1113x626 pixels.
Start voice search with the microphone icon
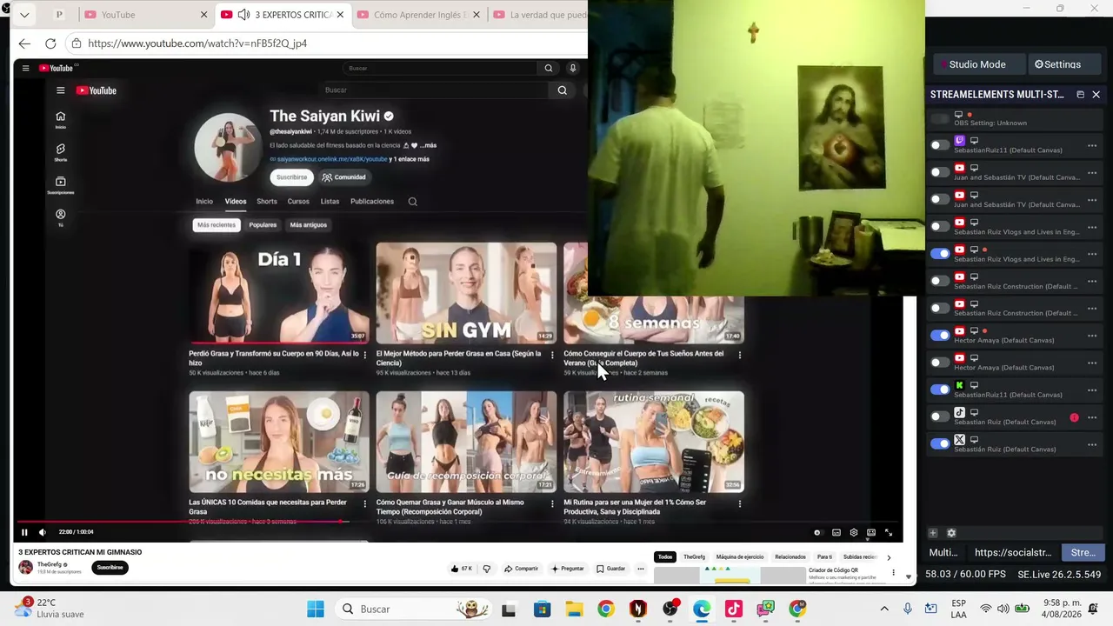pyautogui.click(x=572, y=68)
